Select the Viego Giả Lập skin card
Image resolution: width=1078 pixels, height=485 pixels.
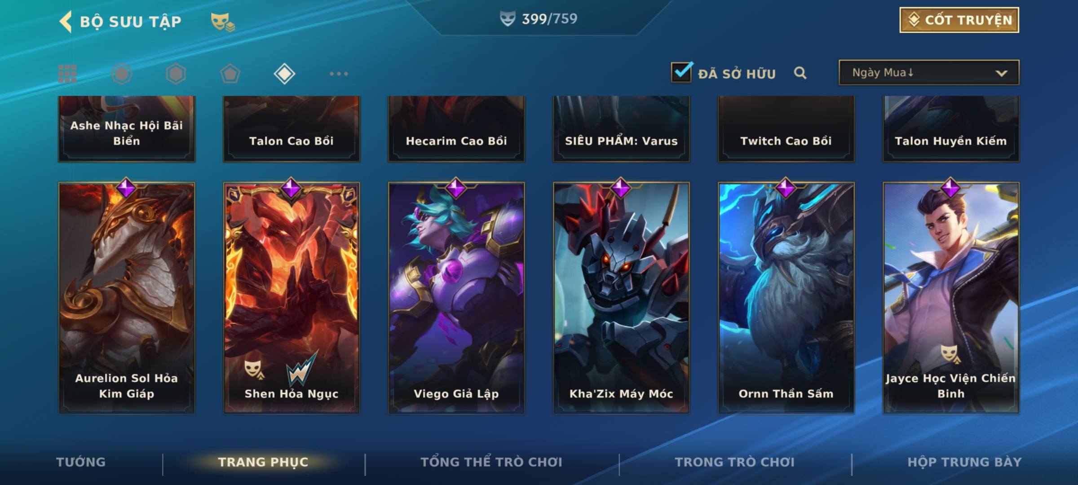(456, 297)
